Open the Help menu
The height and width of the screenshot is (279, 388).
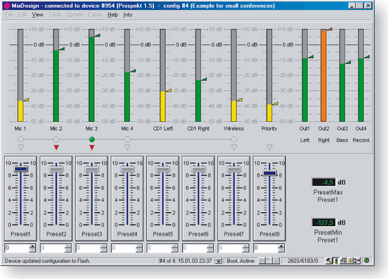click(x=113, y=15)
